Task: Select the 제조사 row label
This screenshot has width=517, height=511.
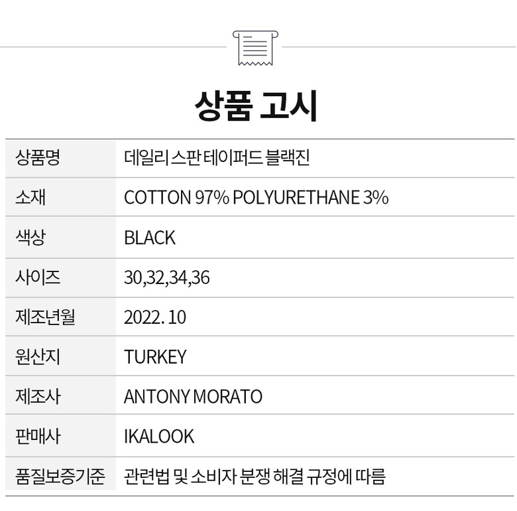Action: pyautogui.click(x=37, y=397)
